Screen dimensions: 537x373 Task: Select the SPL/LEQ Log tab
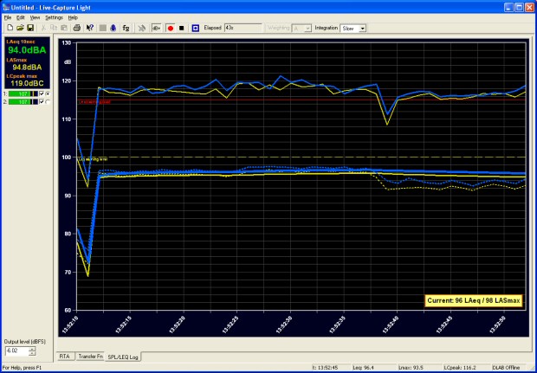pos(123,357)
